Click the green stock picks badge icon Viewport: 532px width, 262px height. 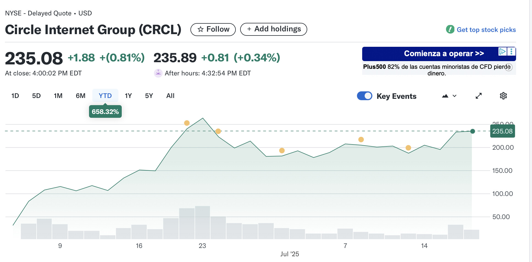[x=450, y=29]
